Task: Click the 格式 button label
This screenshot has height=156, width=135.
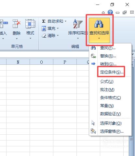Action: click(30, 33)
